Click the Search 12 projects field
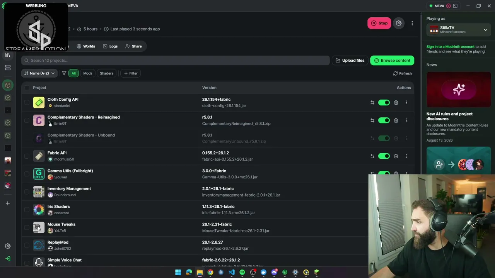495x278 pixels. [176, 60]
